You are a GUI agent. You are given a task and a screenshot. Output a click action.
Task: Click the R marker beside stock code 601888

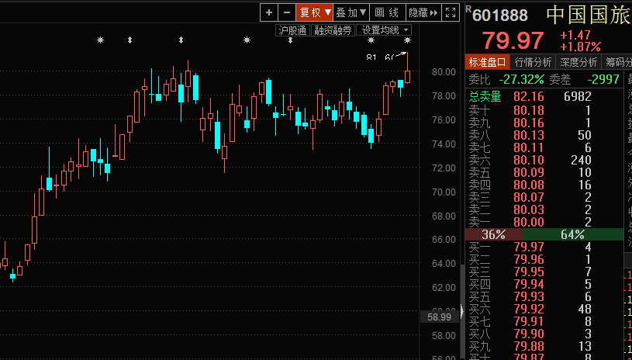click(x=468, y=9)
